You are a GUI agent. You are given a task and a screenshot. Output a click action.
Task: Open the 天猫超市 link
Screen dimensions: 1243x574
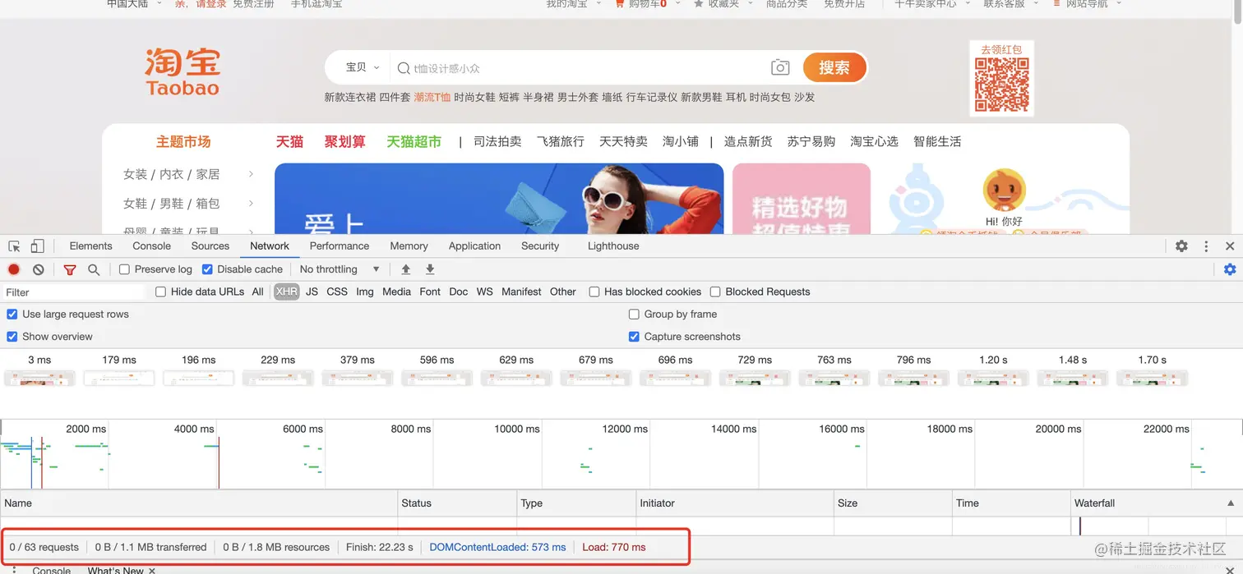pyautogui.click(x=414, y=142)
